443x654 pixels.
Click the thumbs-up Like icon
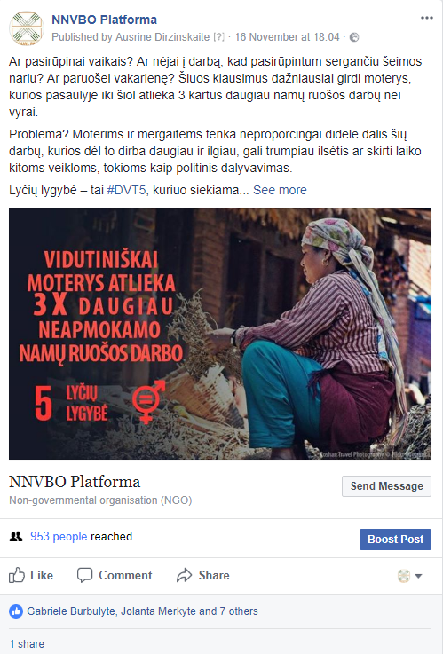tap(17, 575)
